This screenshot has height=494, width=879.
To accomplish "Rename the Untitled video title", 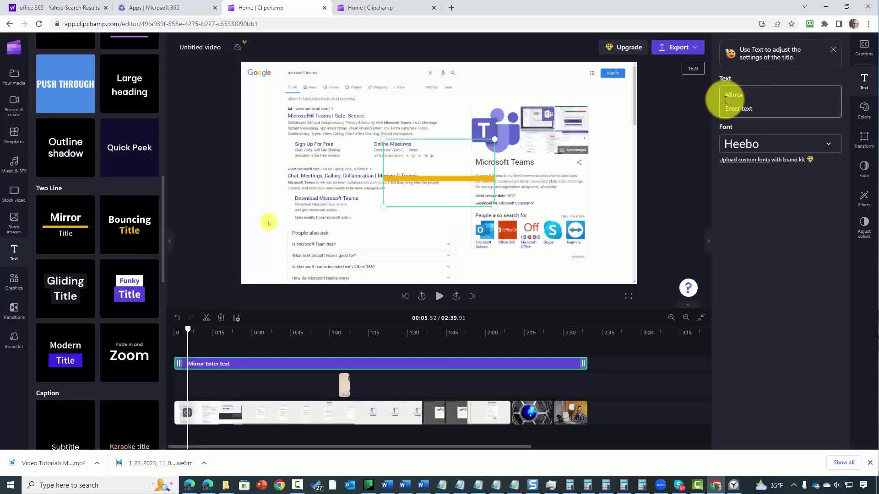I will [x=200, y=47].
